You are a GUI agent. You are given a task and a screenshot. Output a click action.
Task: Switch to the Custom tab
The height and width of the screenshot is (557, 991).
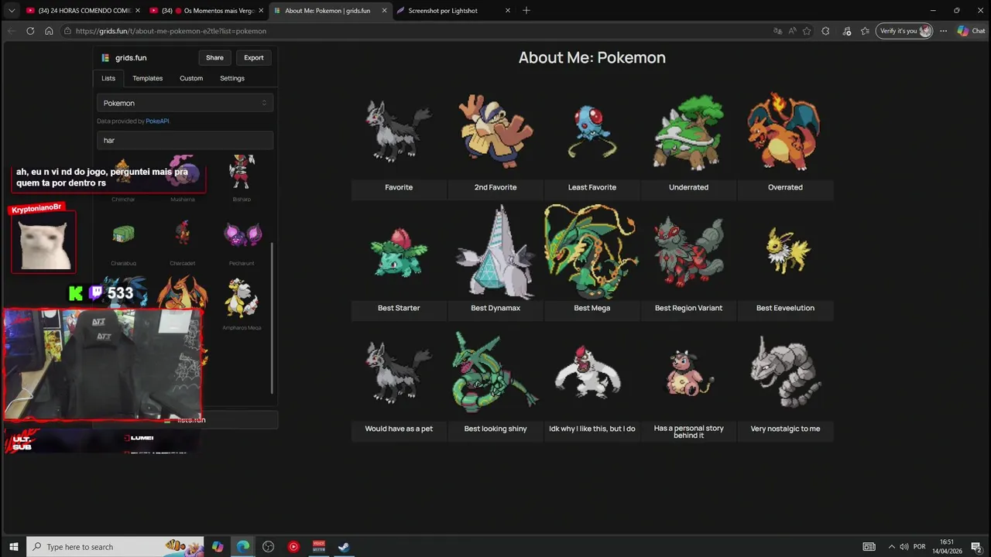[191, 78]
